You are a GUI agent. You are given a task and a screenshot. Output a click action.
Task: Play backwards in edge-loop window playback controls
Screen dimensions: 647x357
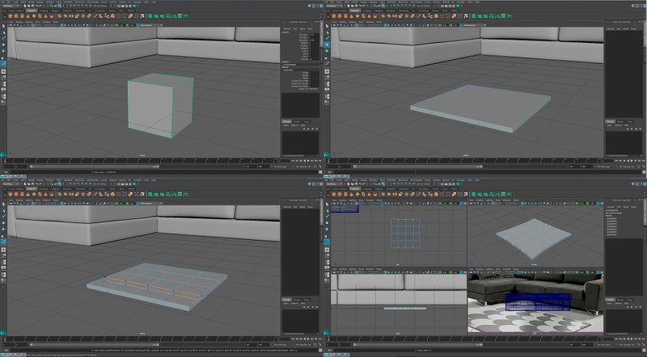305,338
